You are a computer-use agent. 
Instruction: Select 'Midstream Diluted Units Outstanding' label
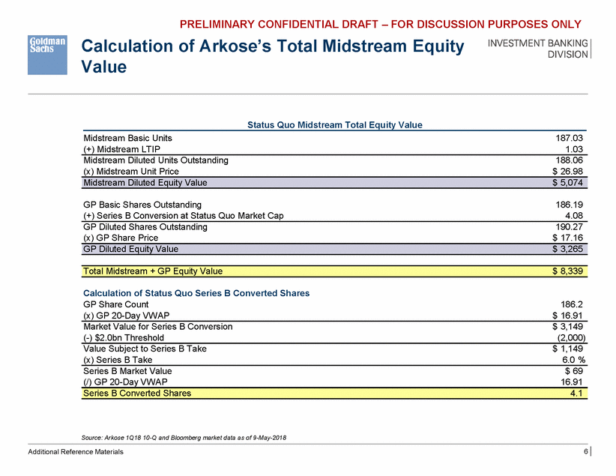(156, 160)
